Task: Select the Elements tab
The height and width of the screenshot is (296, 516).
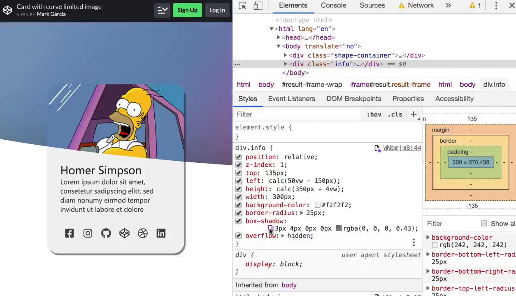Action: [x=293, y=6]
